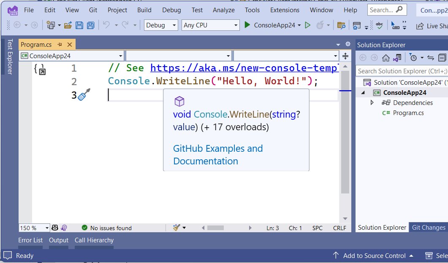448x263 pixels.
Task: Save the current file with Save icon
Action: 79,25
